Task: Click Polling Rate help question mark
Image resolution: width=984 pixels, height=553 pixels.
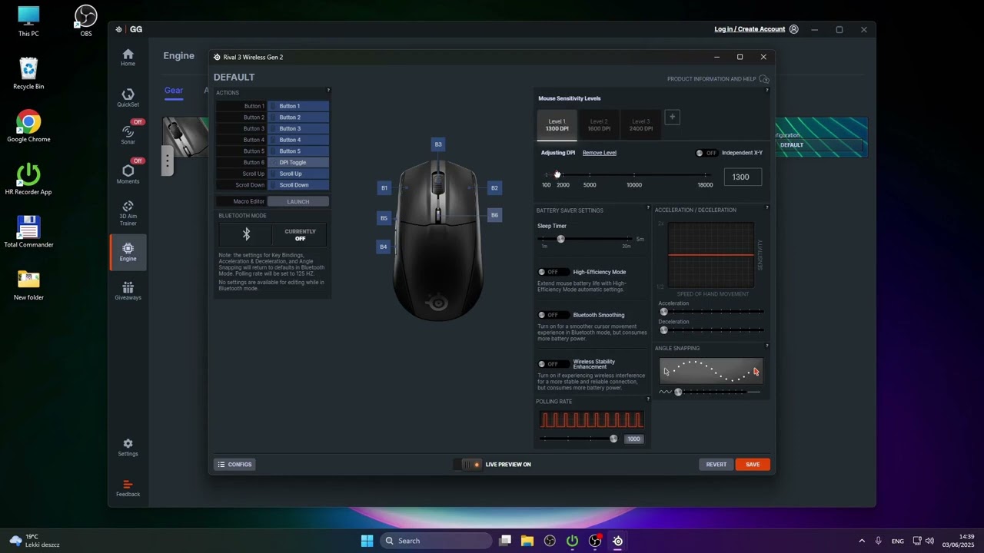Action: coord(648,399)
